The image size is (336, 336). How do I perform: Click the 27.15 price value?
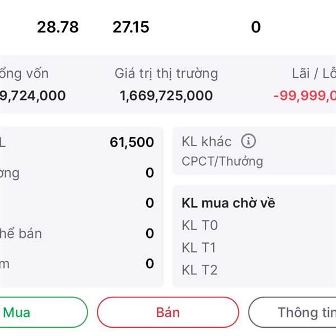pyautogui.click(x=131, y=27)
